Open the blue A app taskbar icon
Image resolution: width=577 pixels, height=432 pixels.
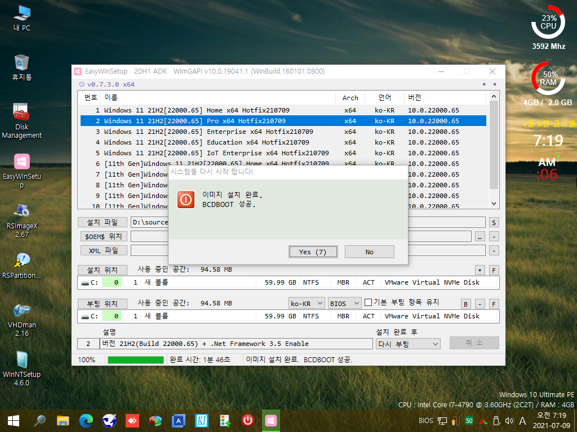179,421
